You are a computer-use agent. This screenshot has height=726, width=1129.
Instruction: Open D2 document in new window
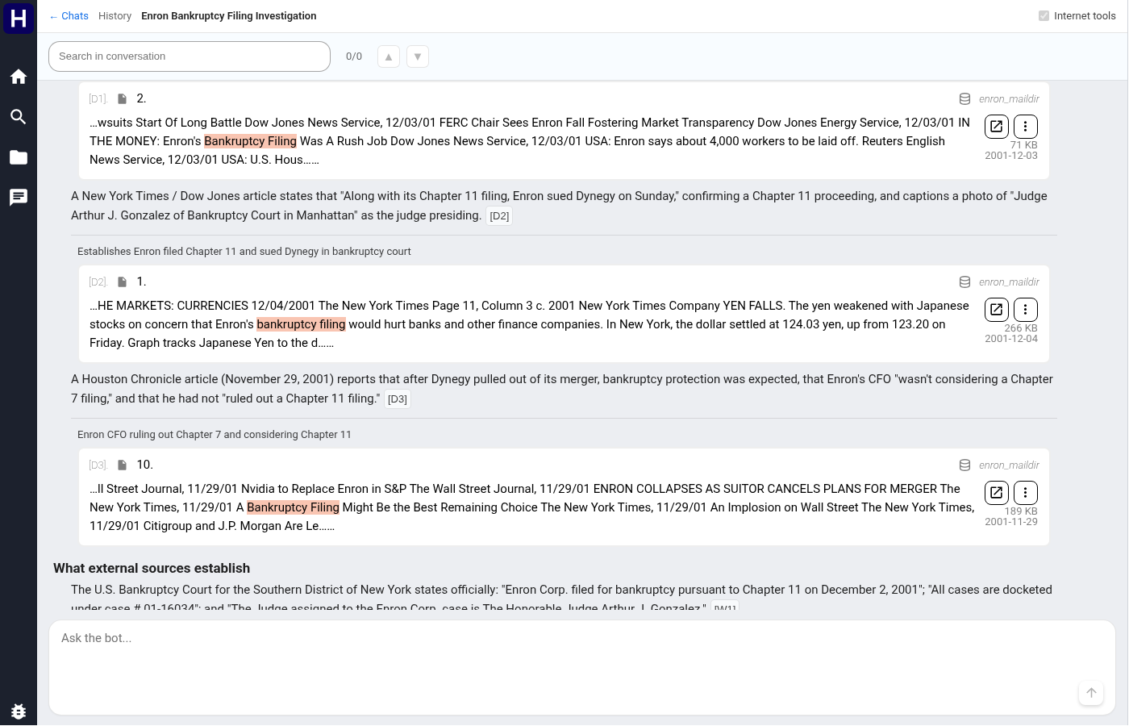pos(997,310)
